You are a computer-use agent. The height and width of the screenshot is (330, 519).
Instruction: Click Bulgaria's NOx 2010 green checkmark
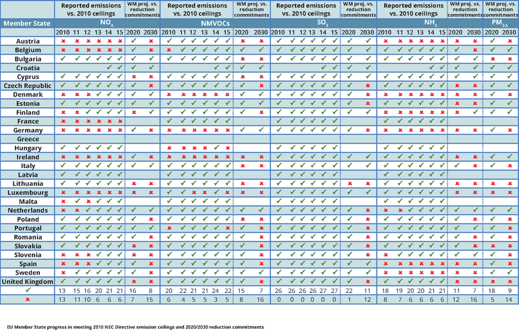[63, 59]
